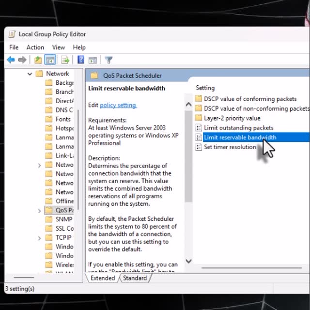310x310 pixels.
Task: Select the Branch… tree item
Action: point(64,92)
